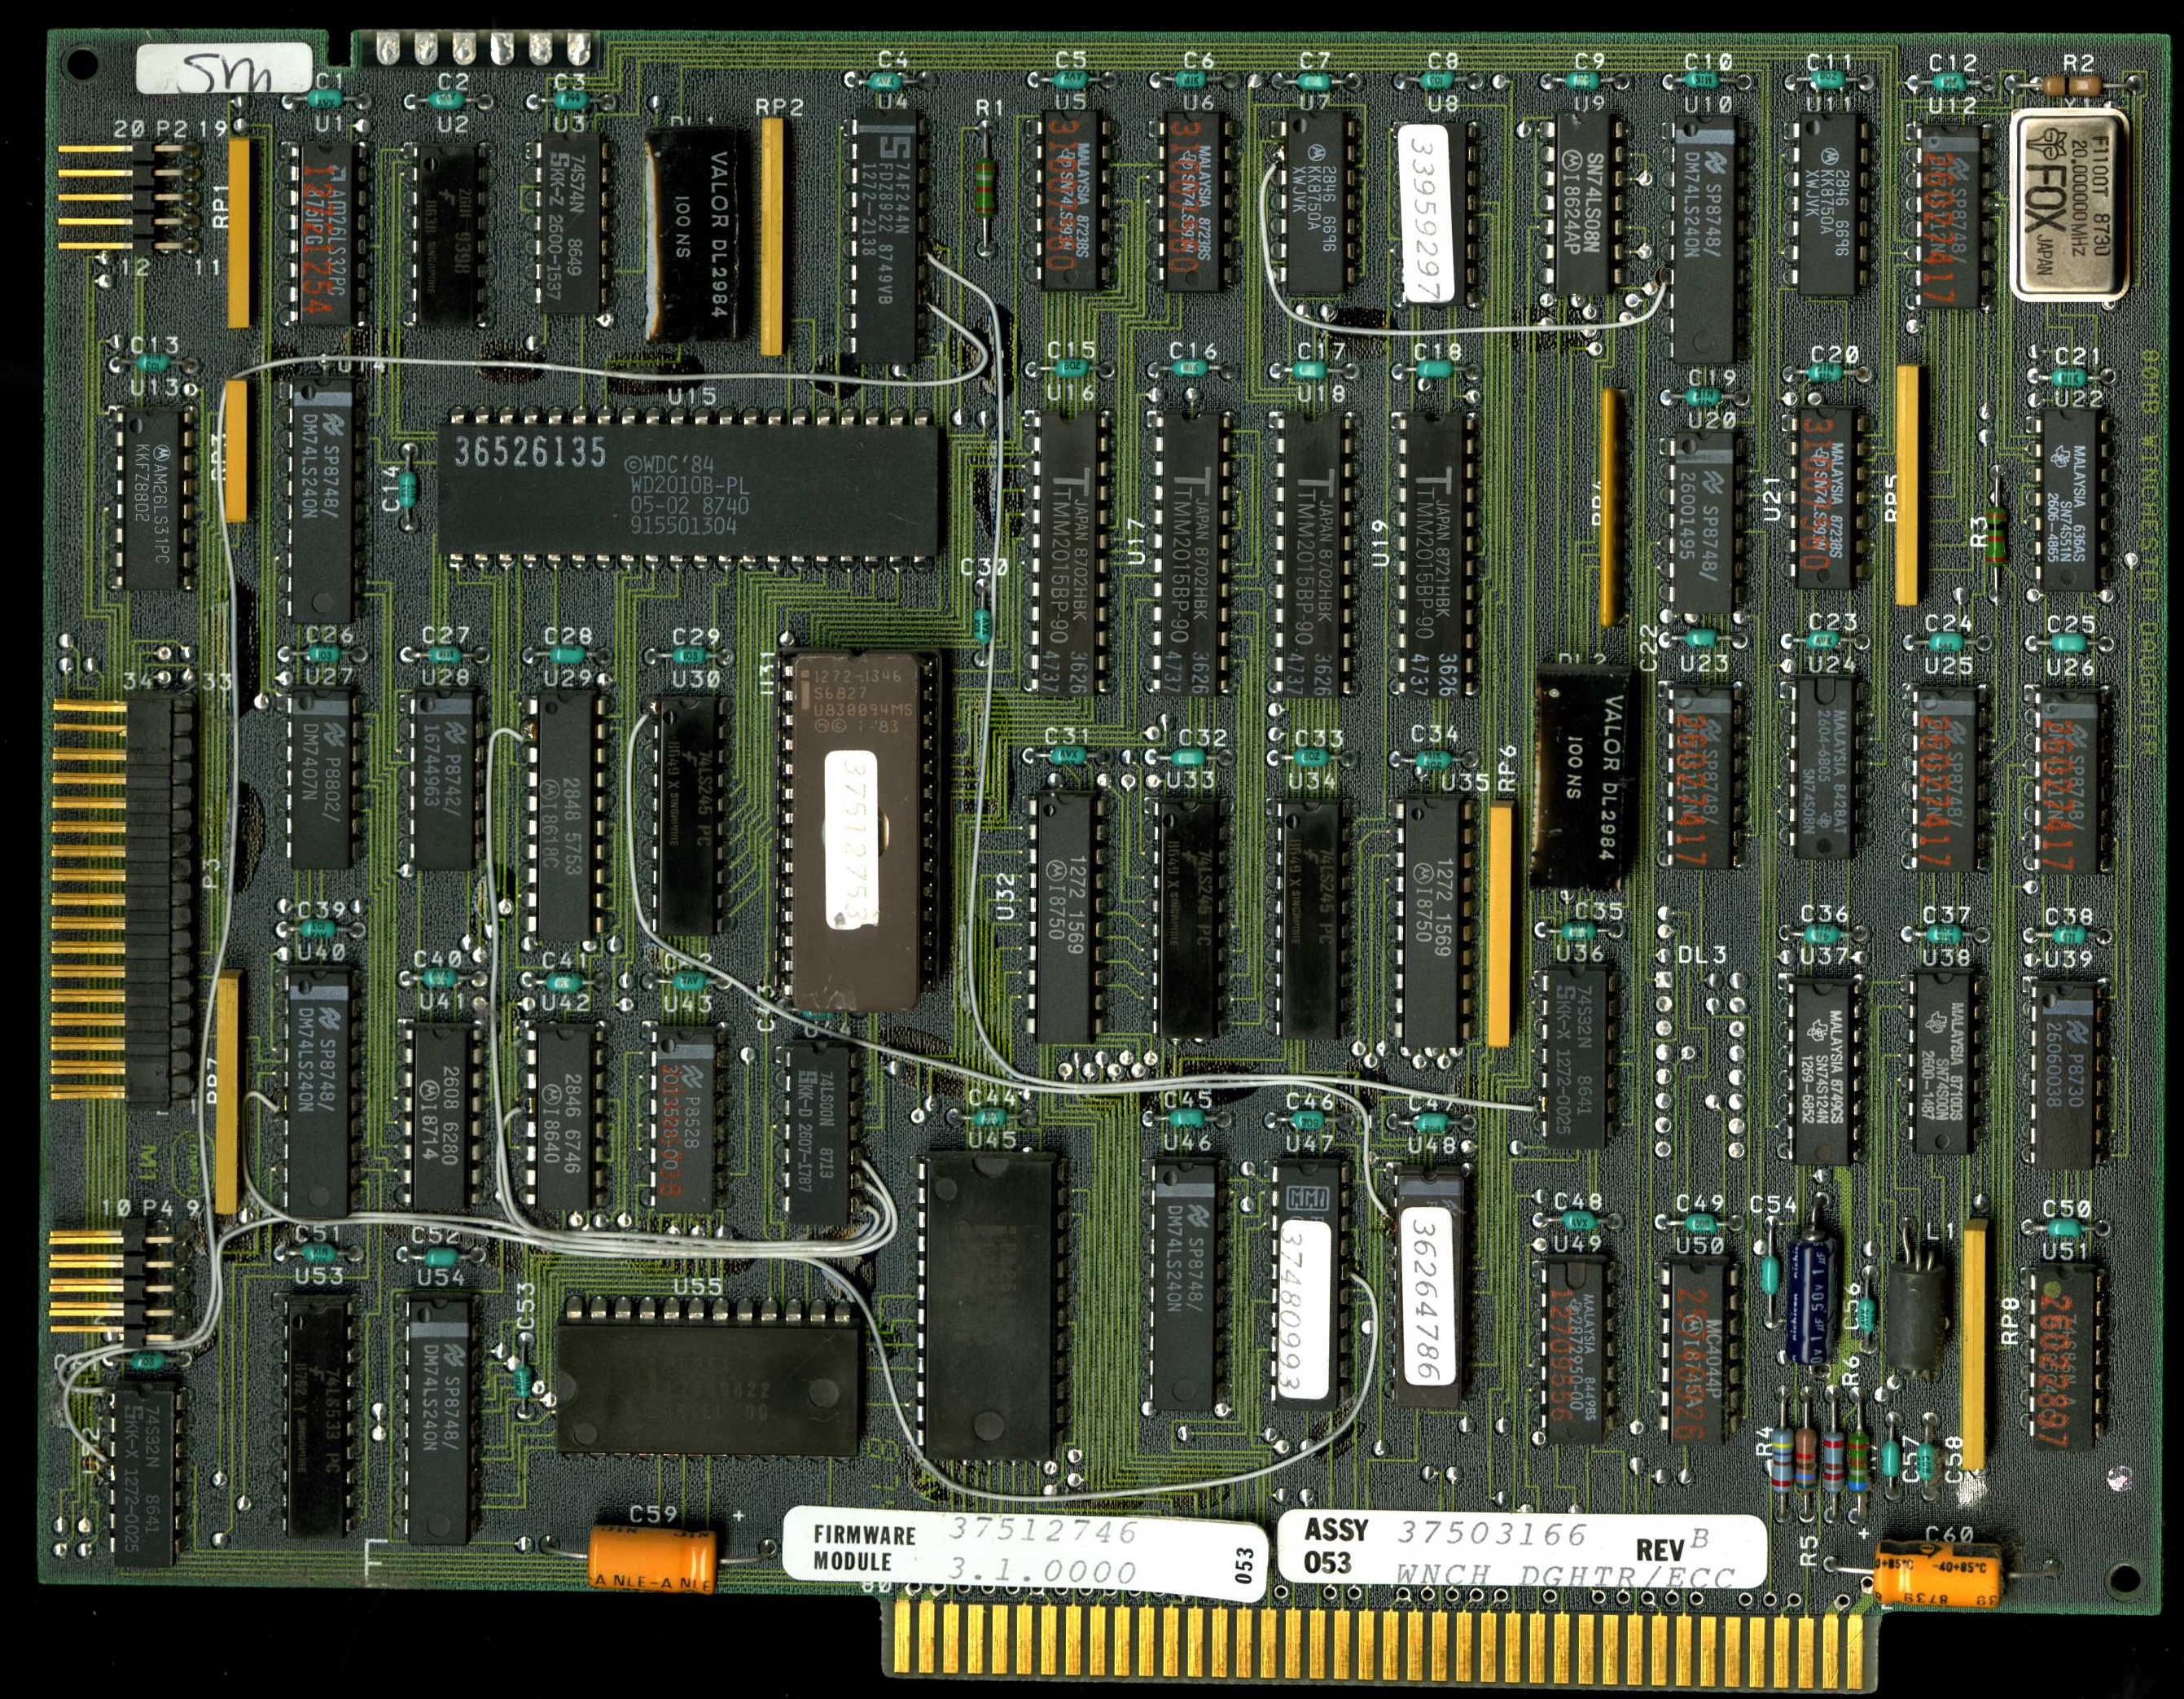Click the yellow RP2 resistor pack
Screen dimensions: 2184x1699
point(771,235)
